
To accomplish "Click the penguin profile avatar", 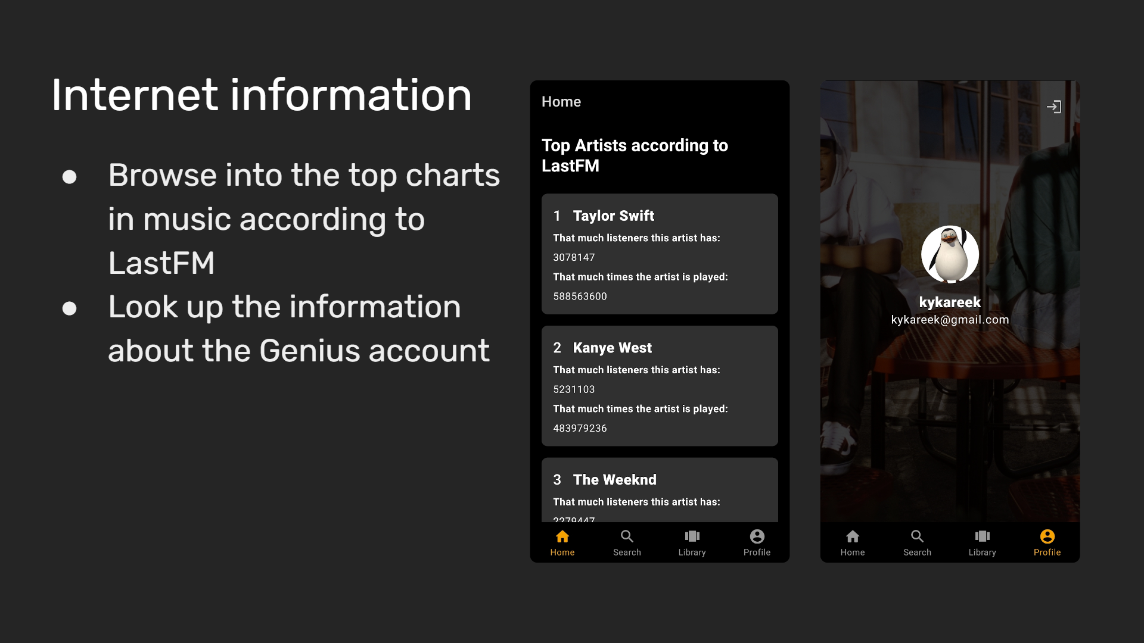I will coord(950,254).
